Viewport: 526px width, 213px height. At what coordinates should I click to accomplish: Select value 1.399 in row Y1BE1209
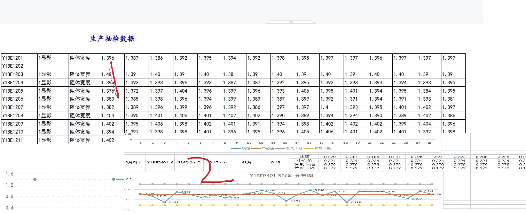tap(400, 124)
